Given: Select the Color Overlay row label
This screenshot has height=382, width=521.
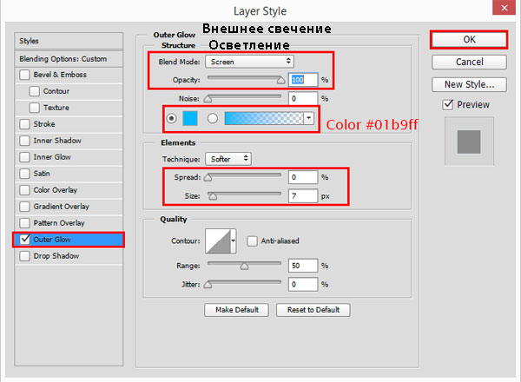Looking at the screenshot, I should coord(56,190).
